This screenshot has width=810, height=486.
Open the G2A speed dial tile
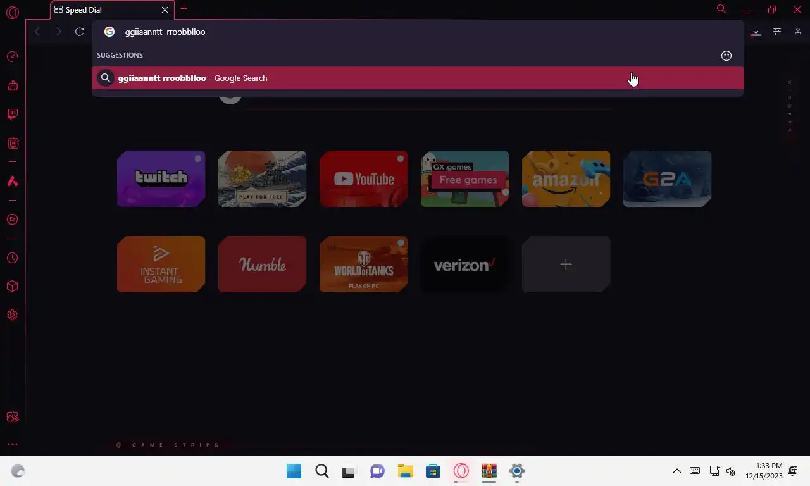coord(667,178)
